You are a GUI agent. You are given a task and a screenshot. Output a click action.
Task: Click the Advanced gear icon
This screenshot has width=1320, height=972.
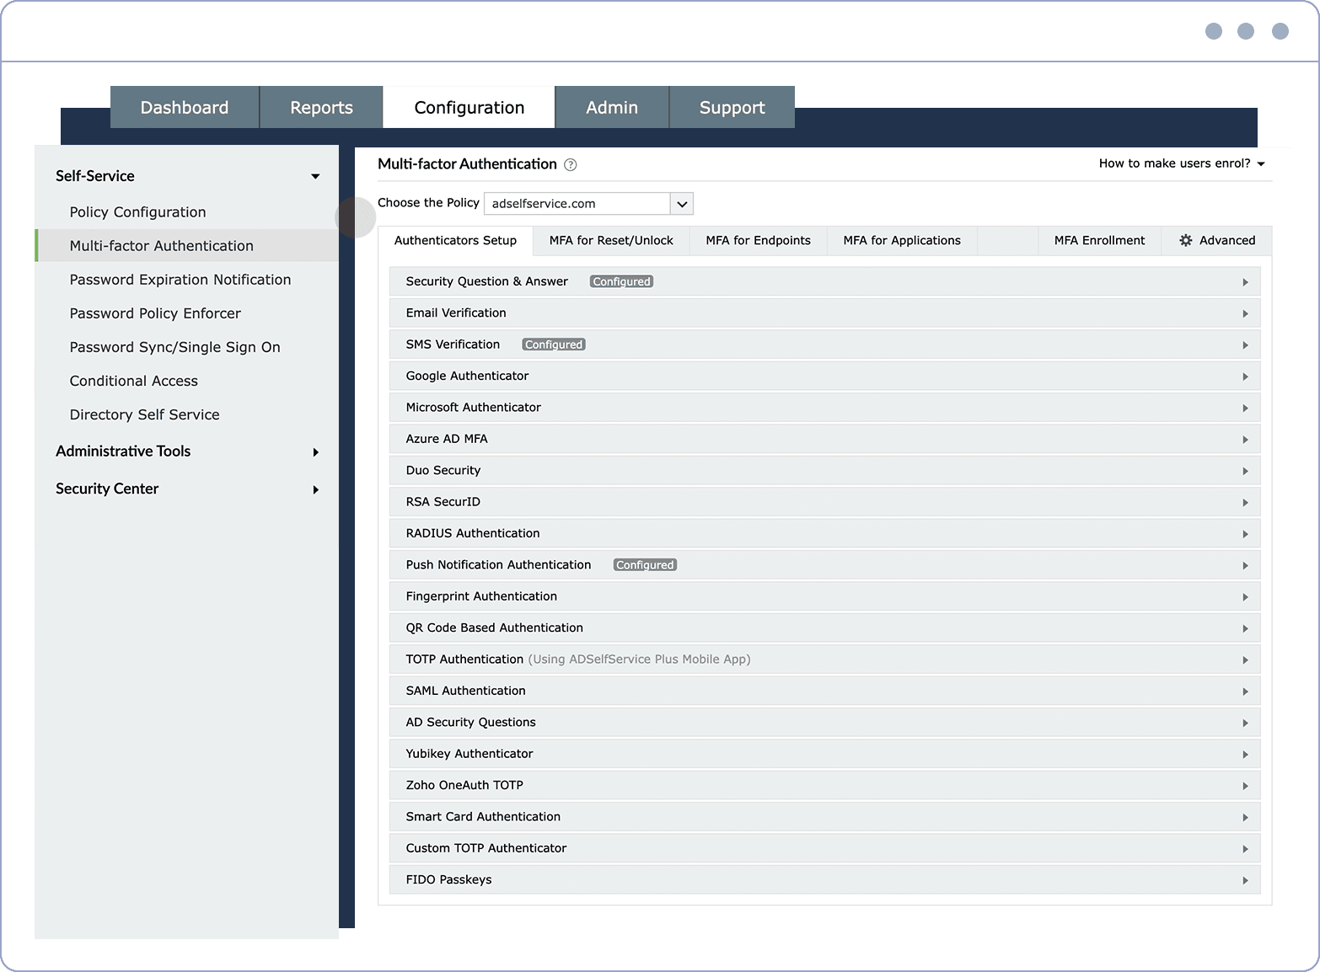[x=1186, y=241]
